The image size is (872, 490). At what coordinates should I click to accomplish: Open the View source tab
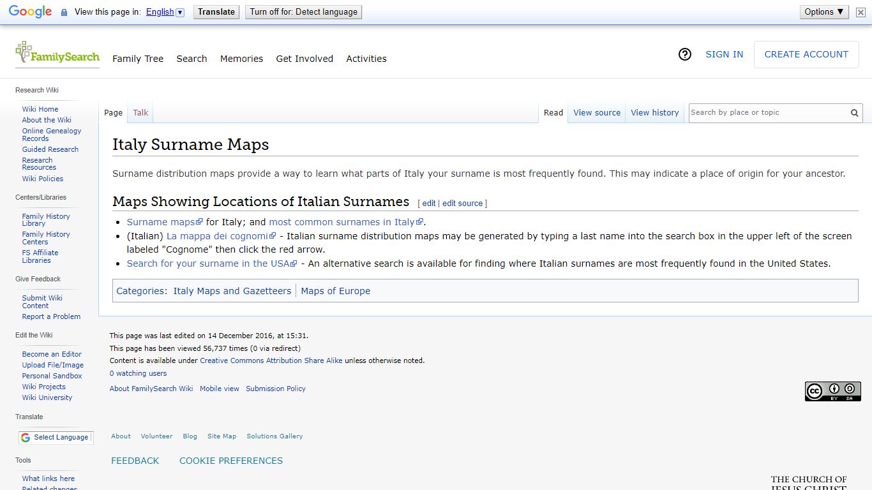point(597,113)
